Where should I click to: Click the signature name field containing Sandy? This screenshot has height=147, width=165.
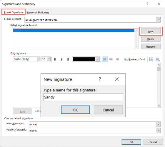(83, 97)
